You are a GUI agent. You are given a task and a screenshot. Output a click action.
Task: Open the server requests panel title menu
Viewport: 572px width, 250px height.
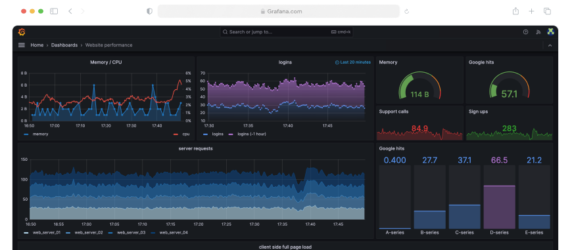coord(195,148)
